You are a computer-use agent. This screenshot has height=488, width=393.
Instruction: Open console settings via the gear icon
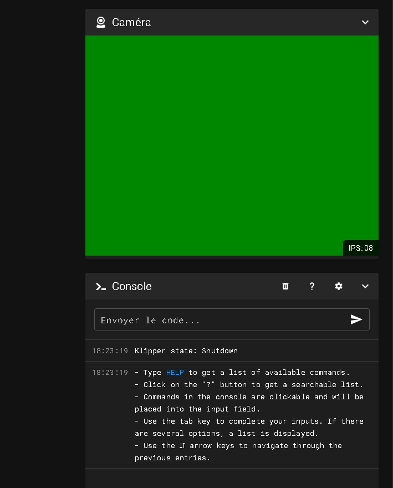click(339, 286)
